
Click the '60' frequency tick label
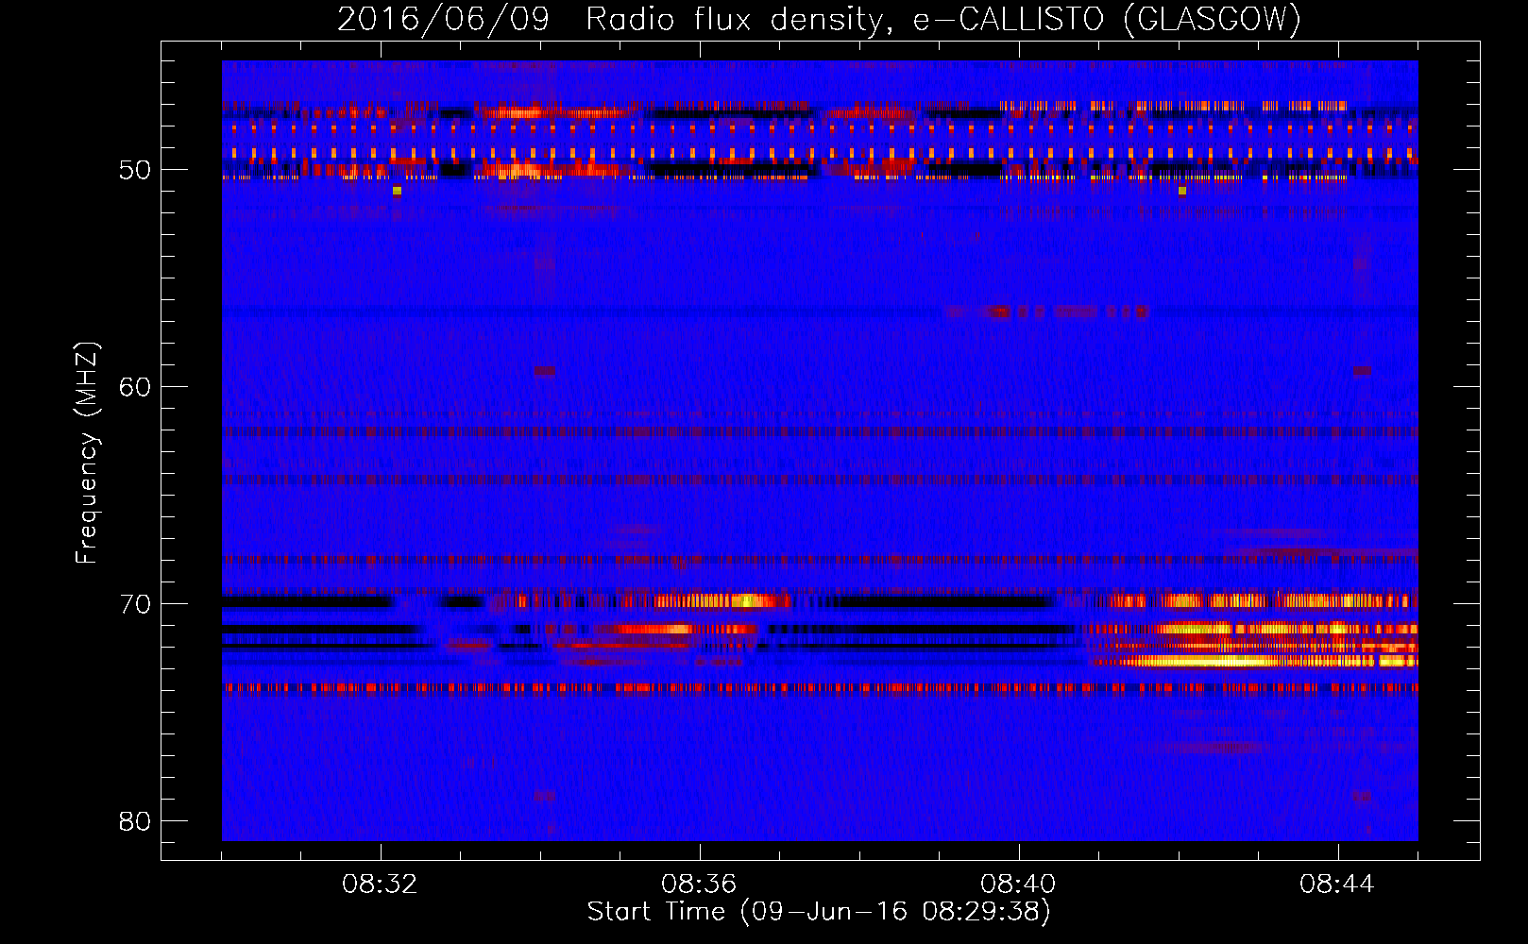pos(135,387)
